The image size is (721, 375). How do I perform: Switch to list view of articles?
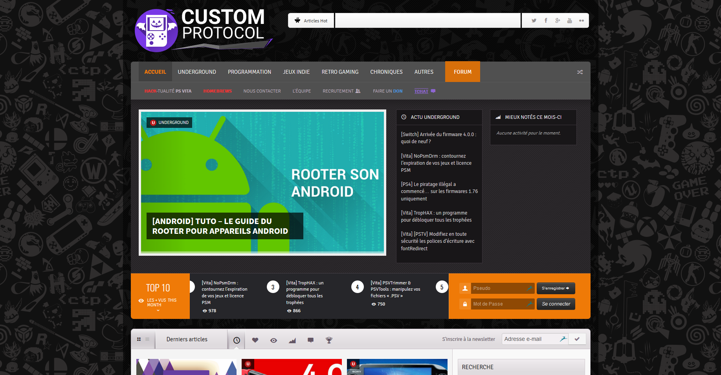(147, 339)
